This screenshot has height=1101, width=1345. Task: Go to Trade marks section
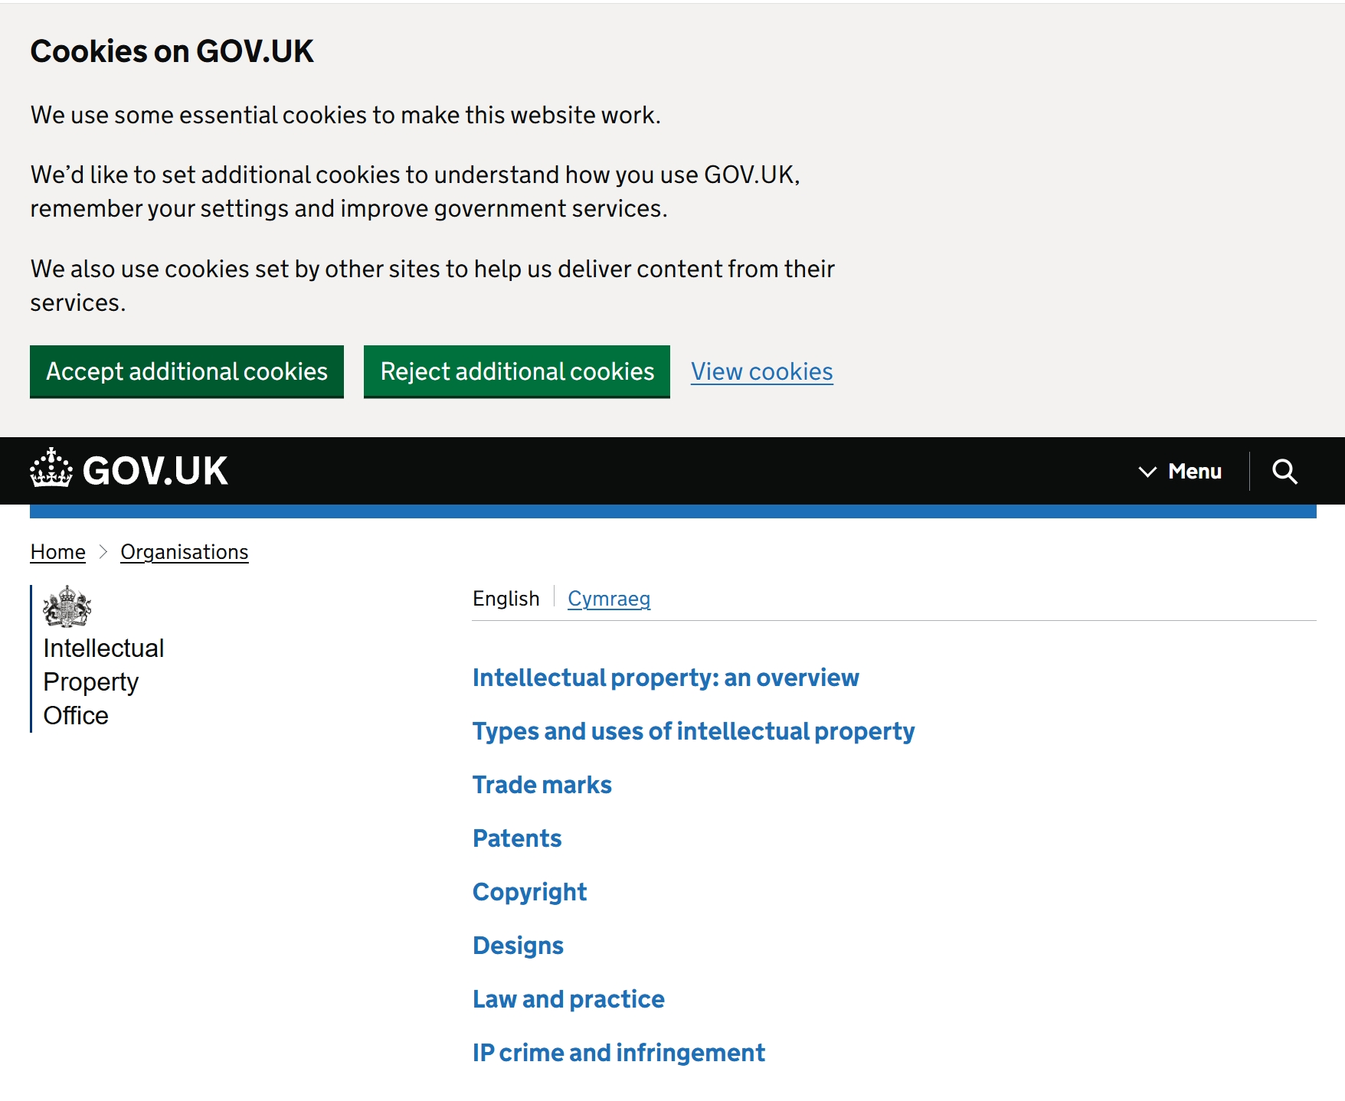click(x=542, y=785)
